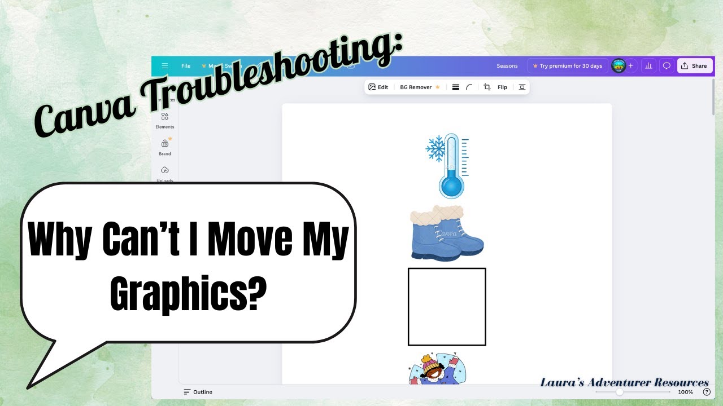Select the child in snow graphic

click(x=437, y=369)
